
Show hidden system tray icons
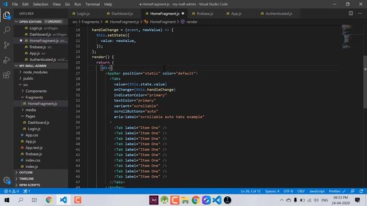pos(282,200)
